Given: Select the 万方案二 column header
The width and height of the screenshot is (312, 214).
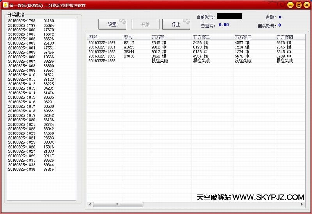Looking at the screenshot, I should point(213,37).
